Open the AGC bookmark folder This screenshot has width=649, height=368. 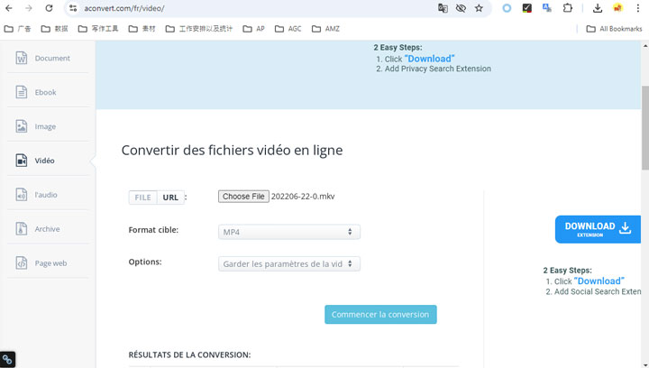[x=288, y=29]
